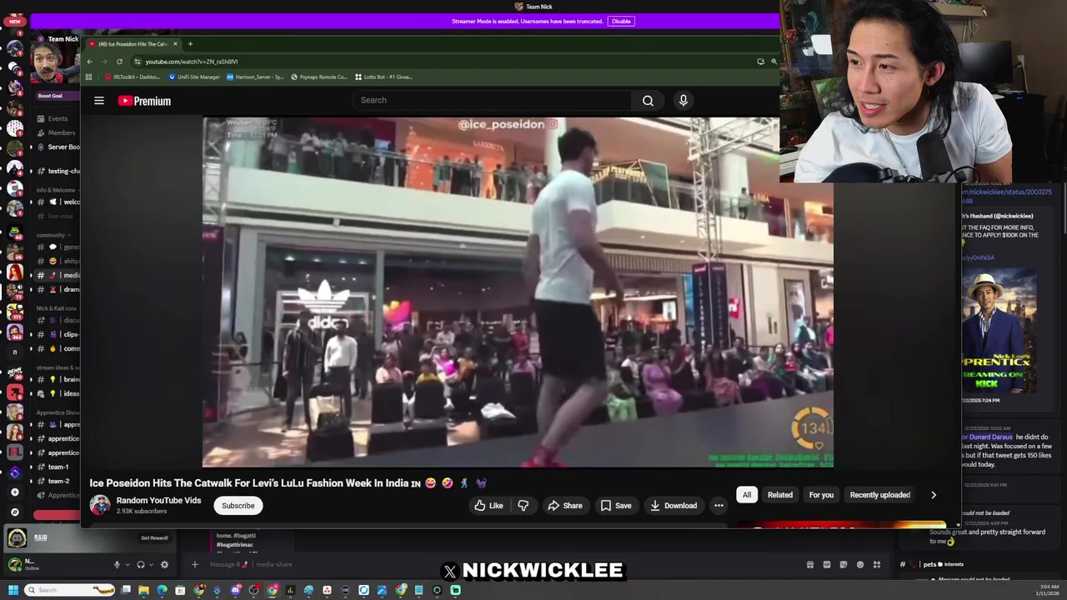Open Discord Events in sidebar
This screenshot has height=600, width=1067.
point(58,118)
